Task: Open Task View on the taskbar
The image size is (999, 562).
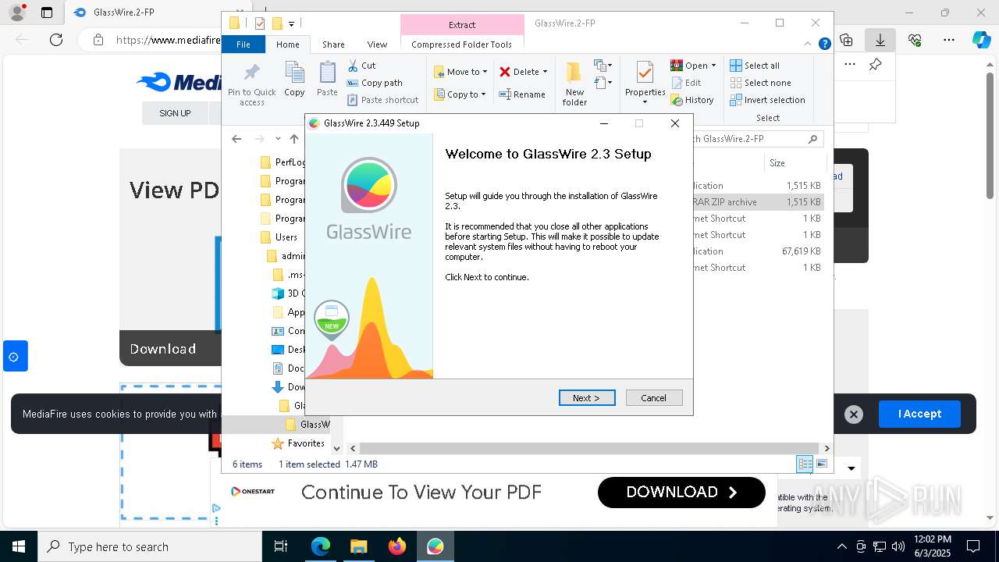Action: pyautogui.click(x=281, y=546)
